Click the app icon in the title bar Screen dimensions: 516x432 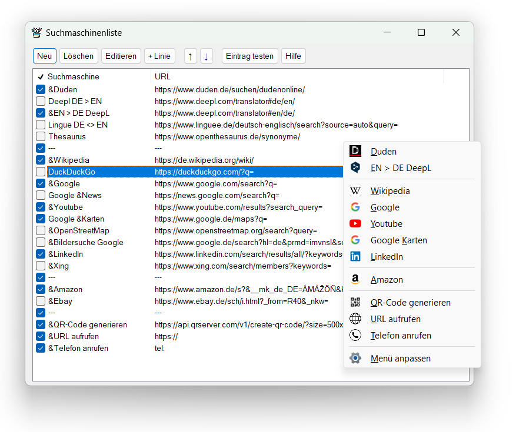36,32
